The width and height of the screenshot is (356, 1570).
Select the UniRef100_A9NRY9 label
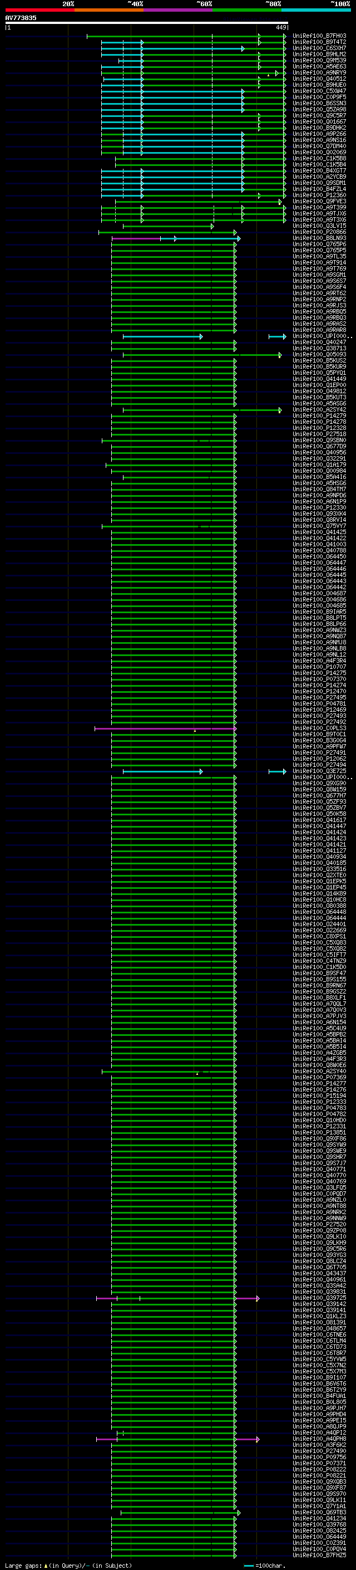pyautogui.click(x=319, y=72)
